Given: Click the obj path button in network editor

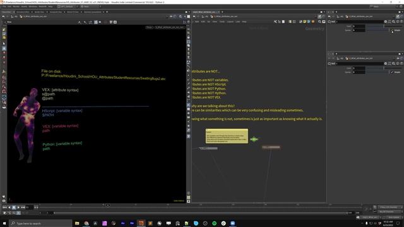Looking at the screenshot, I should 205,16.
